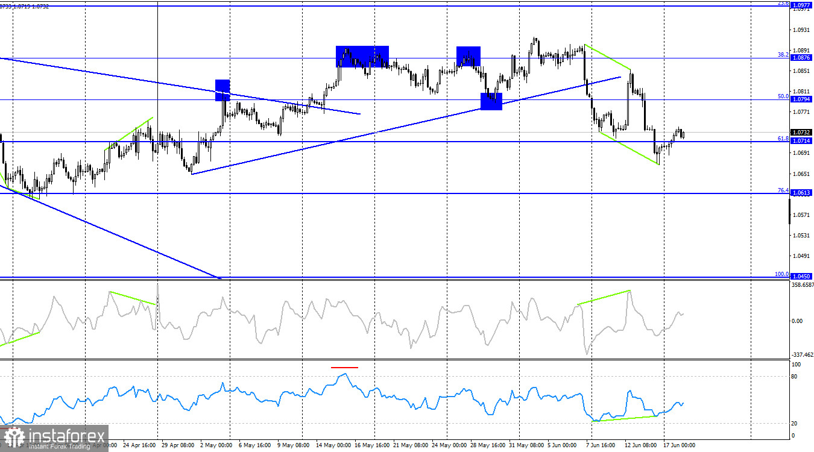Click the 1.0531 price axis value

tap(801, 235)
